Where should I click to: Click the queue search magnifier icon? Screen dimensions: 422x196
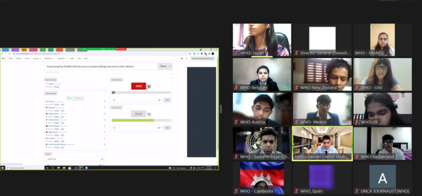[102, 159]
